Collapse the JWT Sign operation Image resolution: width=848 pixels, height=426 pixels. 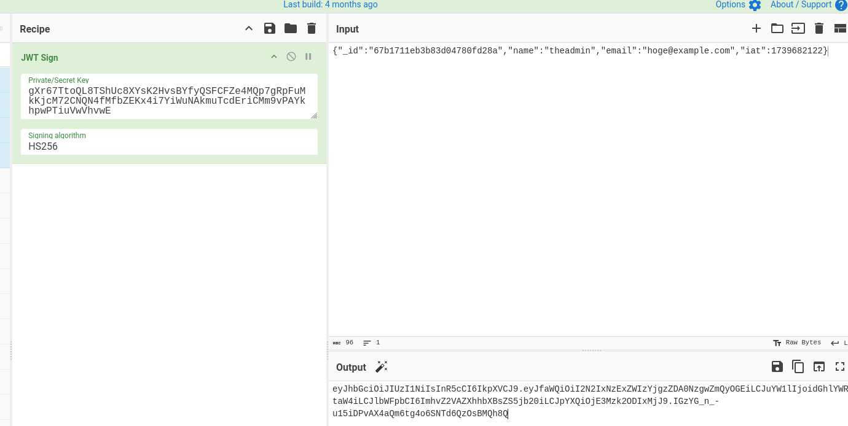pyautogui.click(x=274, y=57)
